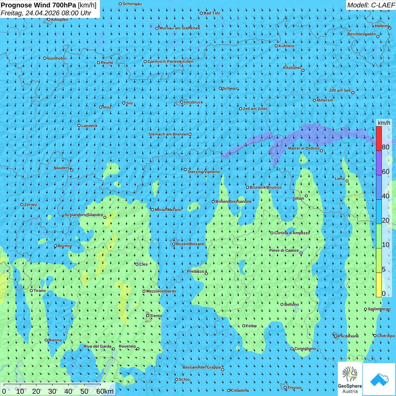This screenshot has height=396, width=396.
Task: Click the Predazzo city label
Action: coord(195,271)
